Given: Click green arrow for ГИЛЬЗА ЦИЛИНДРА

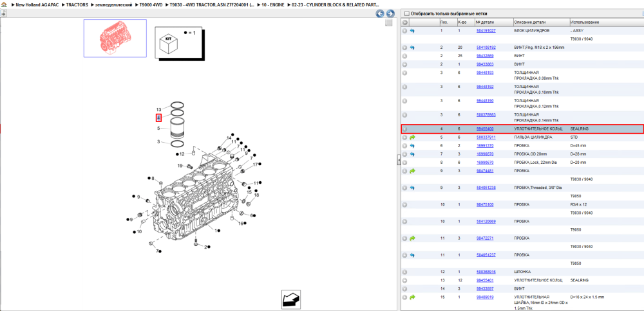Looking at the screenshot, I should pyautogui.click(x=412, y=138).
